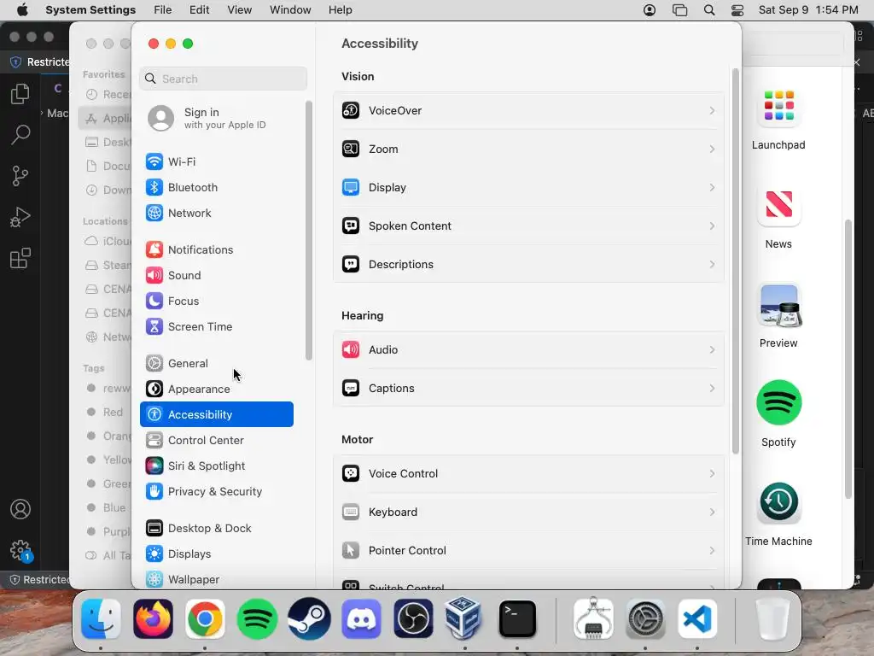
Task: Expand Captions row chevron
Action: (x=712, y=389)
